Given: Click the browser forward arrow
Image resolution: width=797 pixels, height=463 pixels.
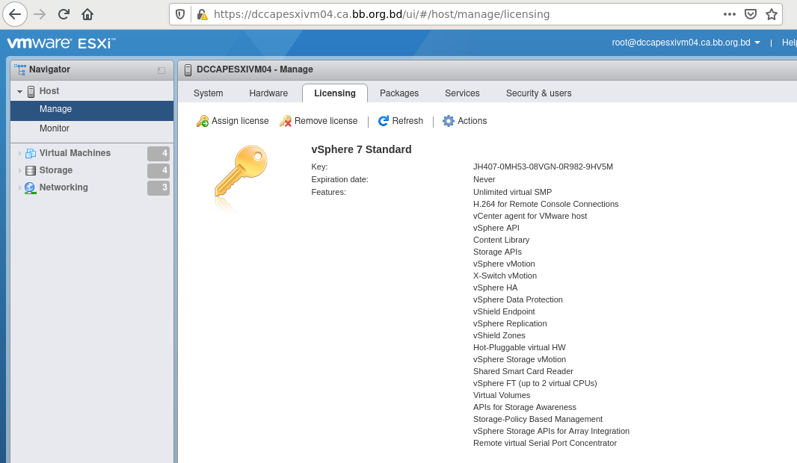Looking at the screenshot, I should 40,14.
